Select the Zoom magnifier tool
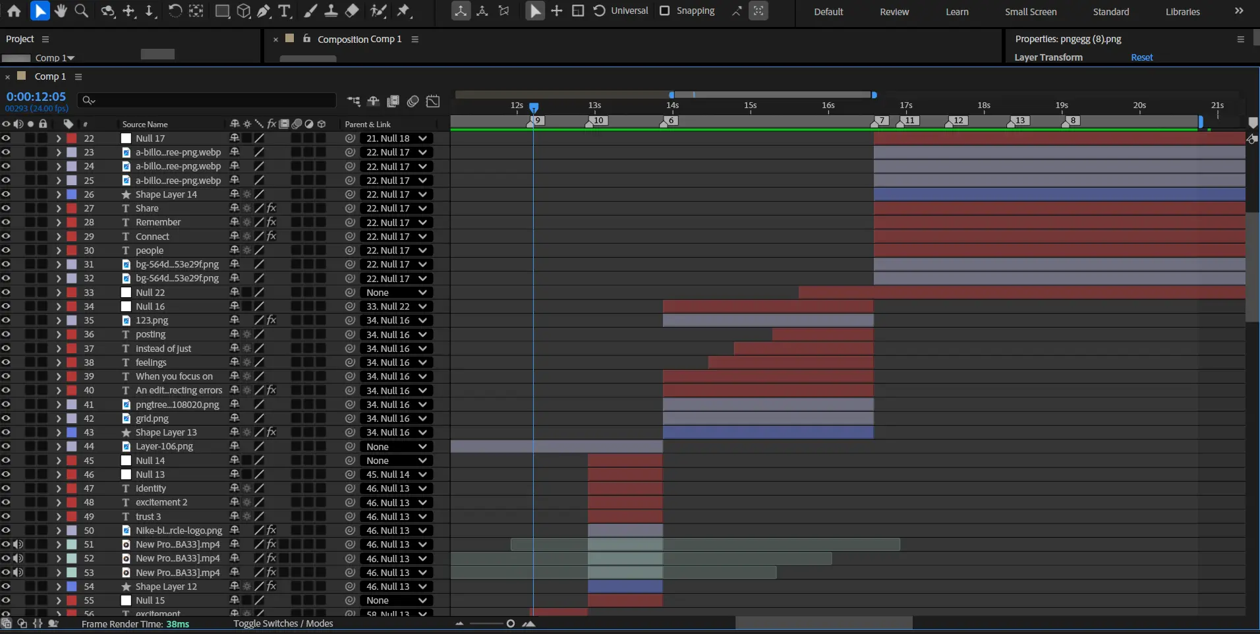 82,11
